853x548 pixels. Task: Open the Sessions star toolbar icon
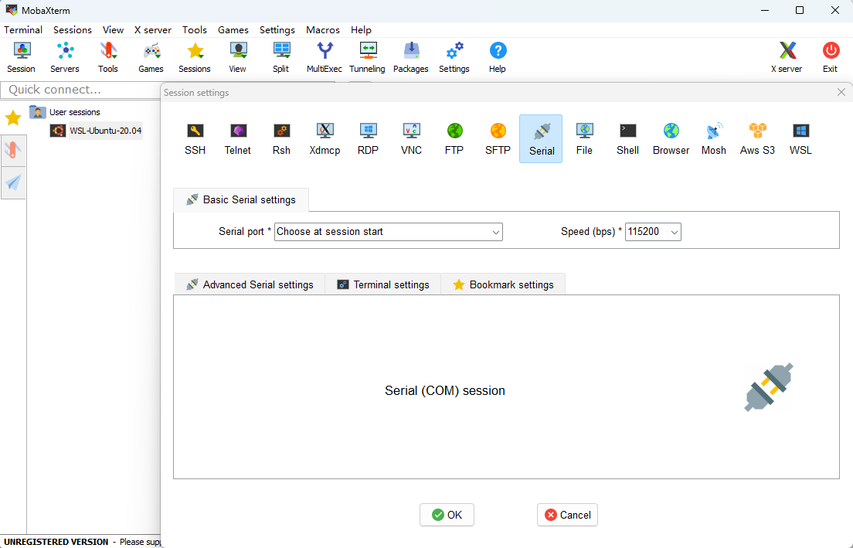[195, 57]
